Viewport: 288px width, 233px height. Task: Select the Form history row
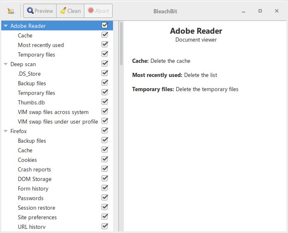(x=57, y=188)
